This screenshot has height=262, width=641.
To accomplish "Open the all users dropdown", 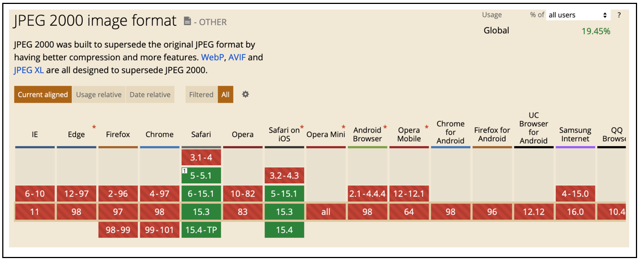I will pos(578,15).
